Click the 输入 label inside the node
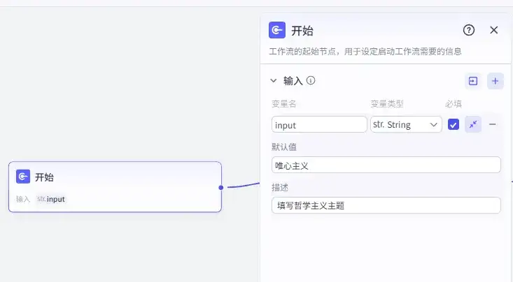513x282 pixels. pyautogui.click(x=23, y=199)
